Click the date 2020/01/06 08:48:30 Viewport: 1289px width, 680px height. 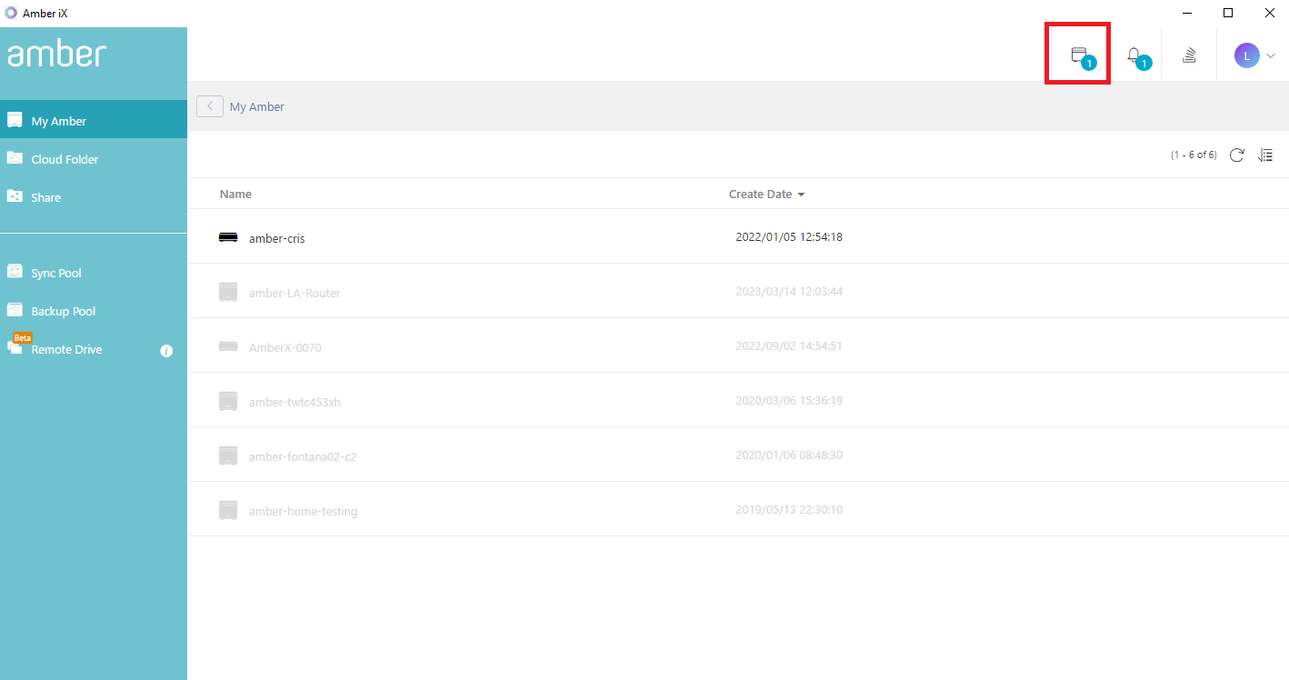point(789,455)
